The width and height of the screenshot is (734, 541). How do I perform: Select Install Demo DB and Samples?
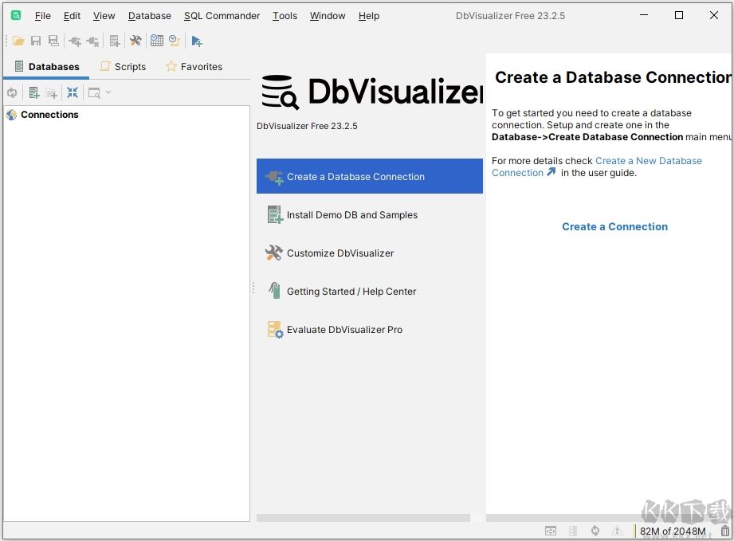tap(369, 215)
